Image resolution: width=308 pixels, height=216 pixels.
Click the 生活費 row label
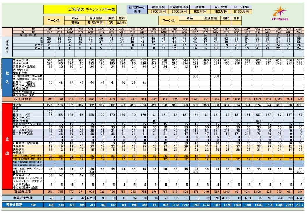pyautogui.click(x=28, y=105)
